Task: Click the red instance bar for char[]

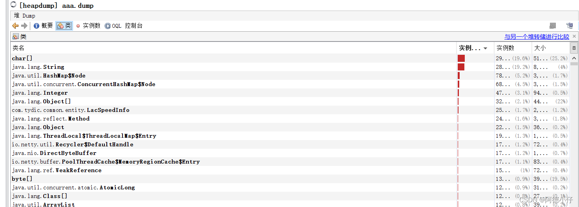Action: [x=461, y=58]
